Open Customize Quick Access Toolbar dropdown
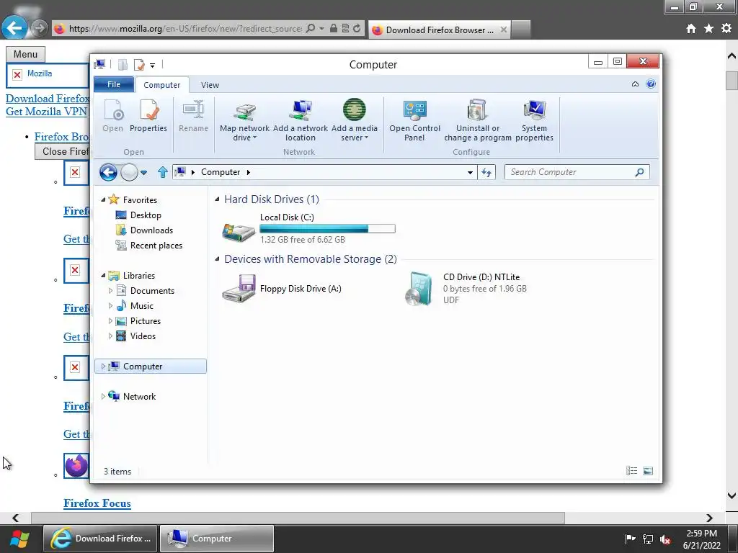The height and width of the screenshot is (553, 738). (153, 66)
